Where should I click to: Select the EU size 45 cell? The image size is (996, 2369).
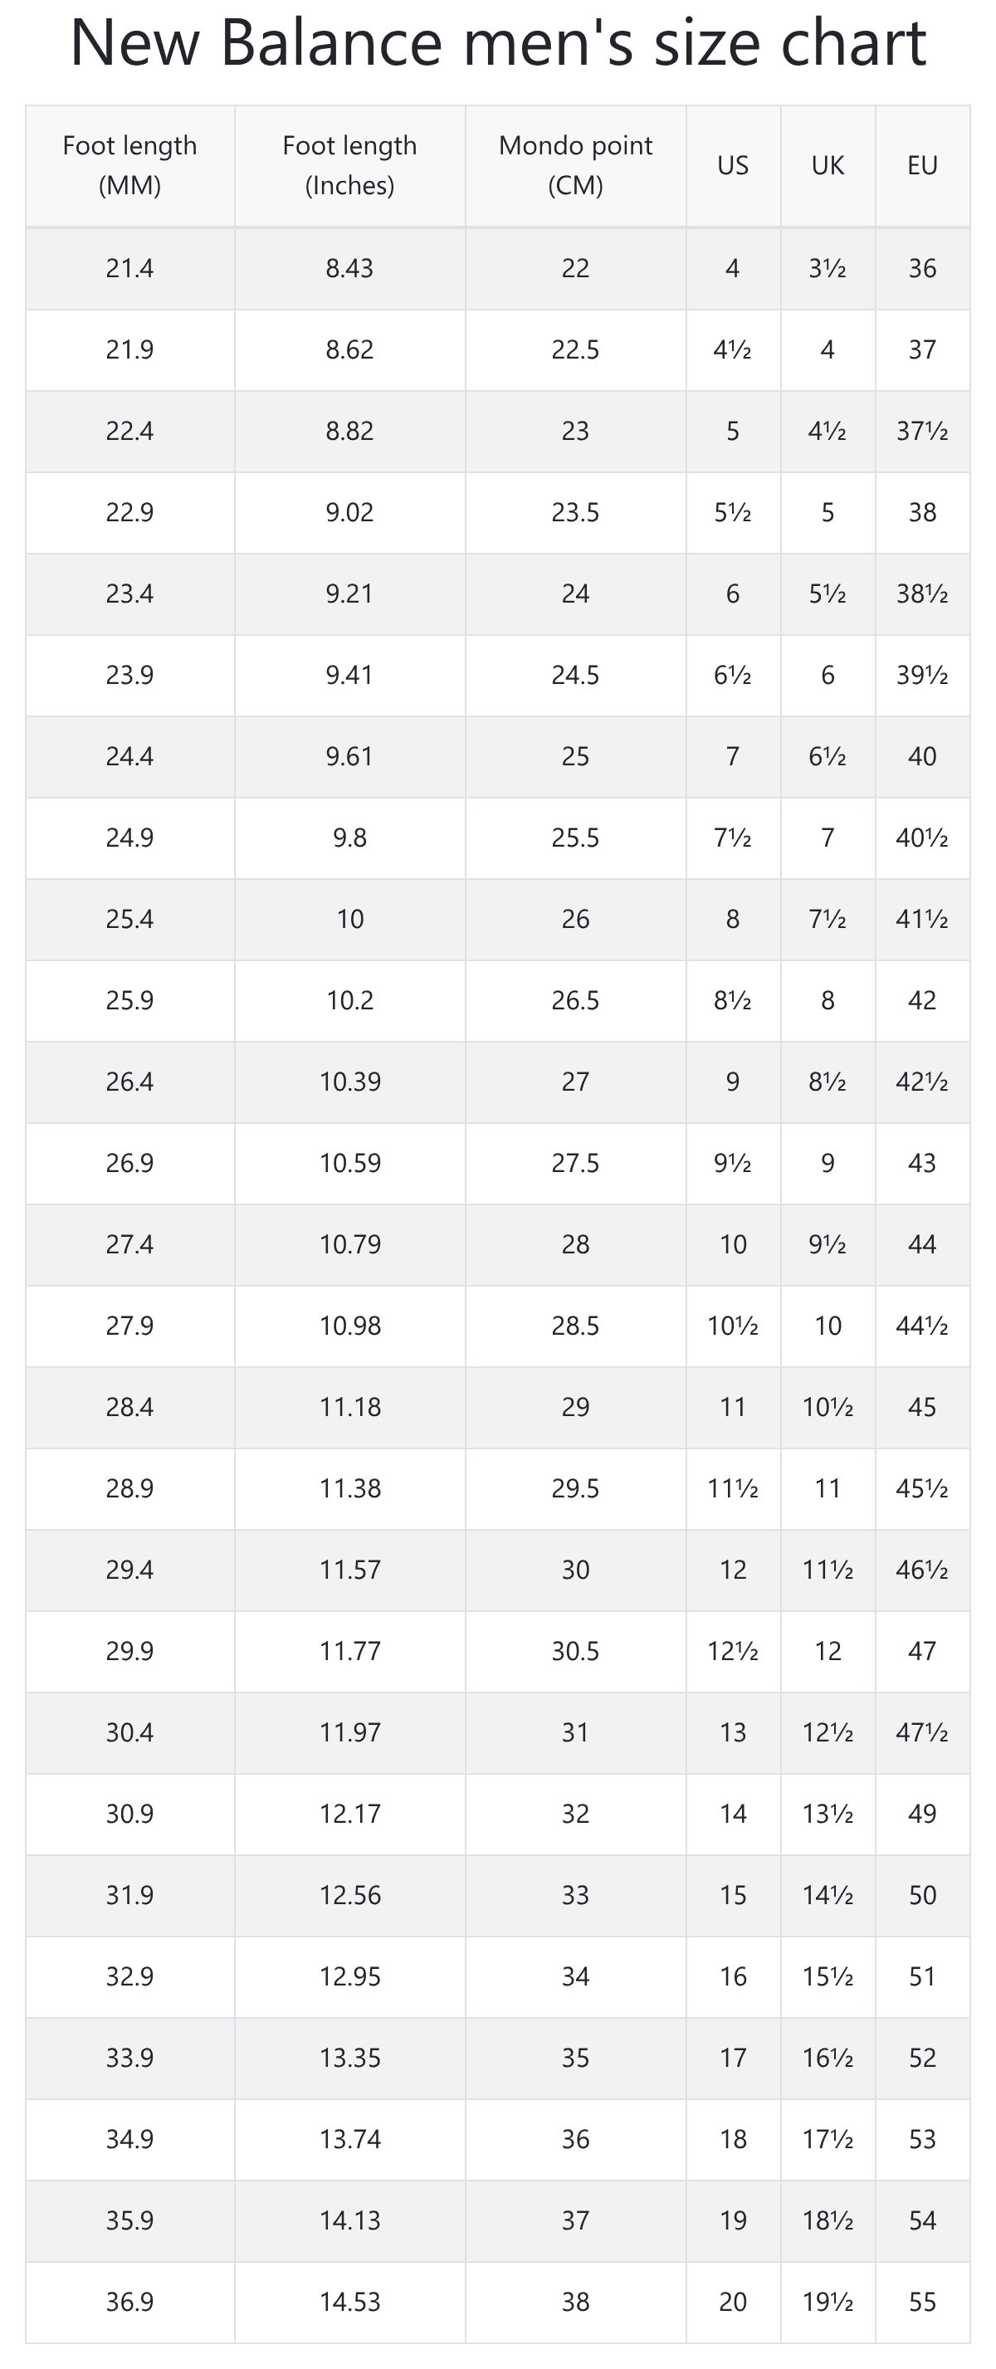click(922, 1407)
